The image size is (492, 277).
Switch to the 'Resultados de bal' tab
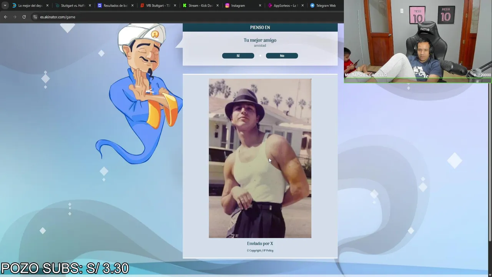click(x=116, y=5)
